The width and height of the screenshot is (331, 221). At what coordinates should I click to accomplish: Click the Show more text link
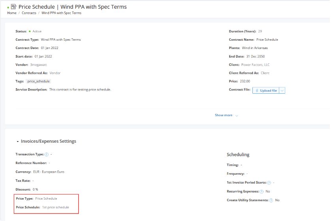point(224,115)
